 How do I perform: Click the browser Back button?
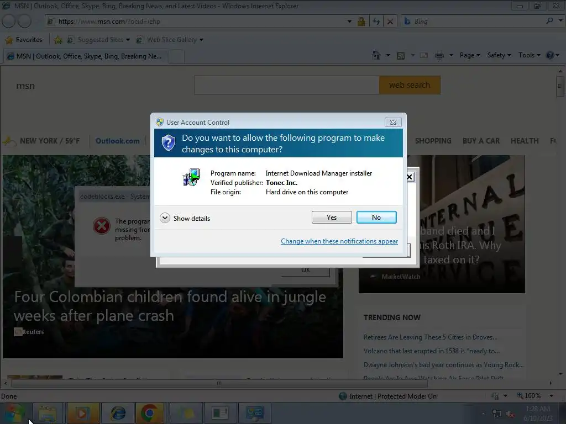click(9, 22)
